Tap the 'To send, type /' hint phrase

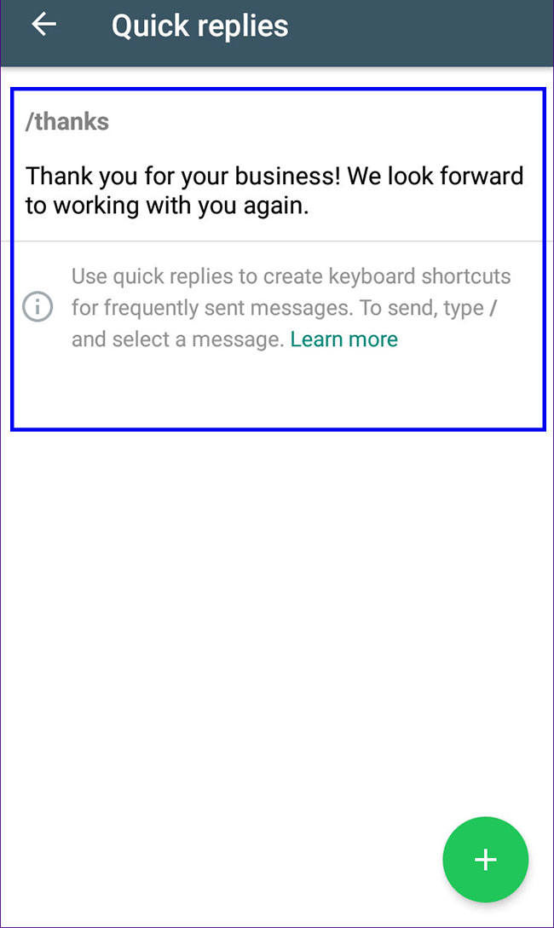[428, 308]
